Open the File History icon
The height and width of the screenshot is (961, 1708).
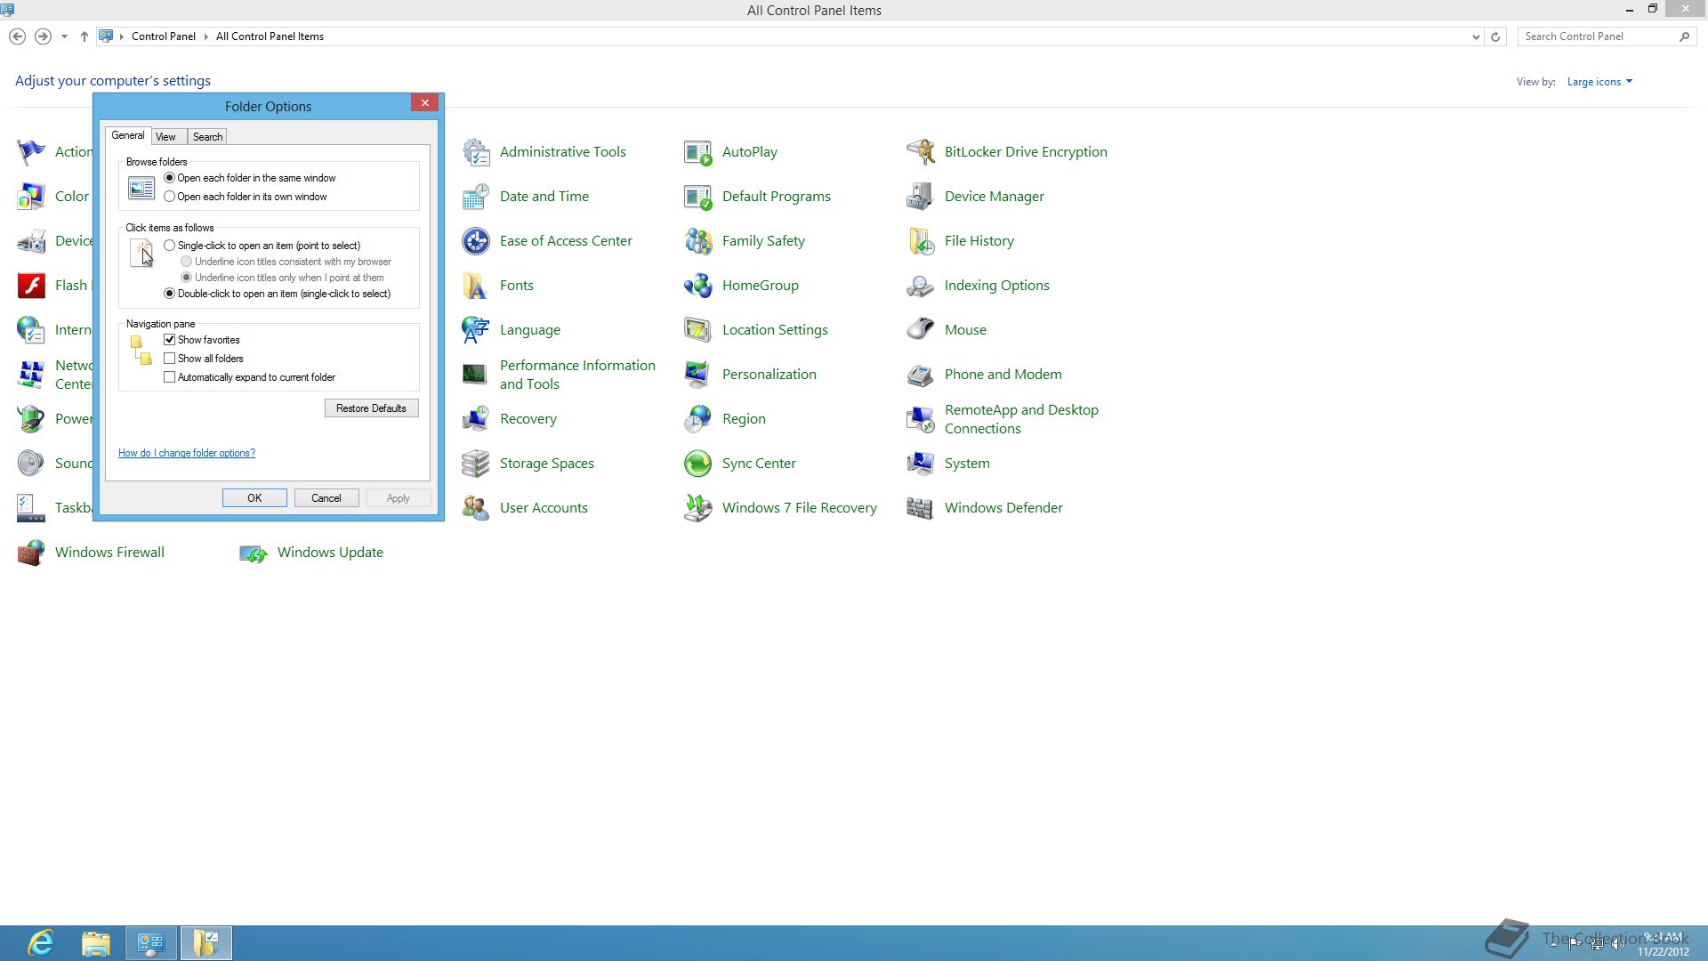(x=921, y=241)
